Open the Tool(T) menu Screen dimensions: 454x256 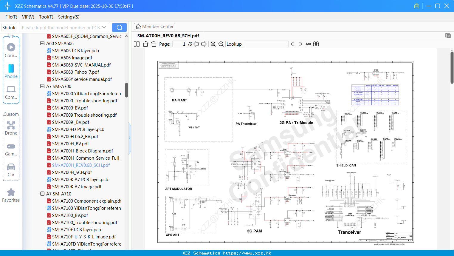(46, 17)
